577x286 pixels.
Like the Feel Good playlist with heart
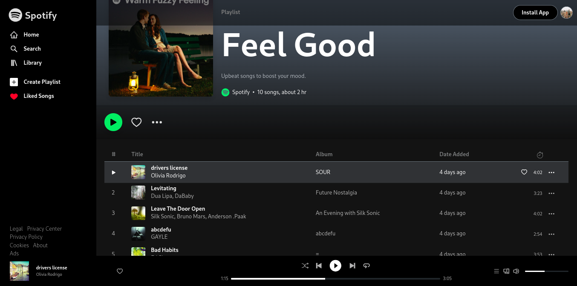coord(136,122)
